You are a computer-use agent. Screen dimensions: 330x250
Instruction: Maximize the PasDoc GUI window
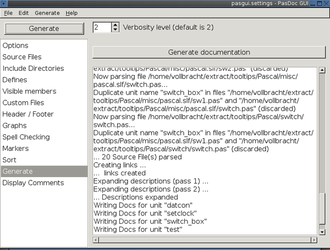tap(320, 4)
